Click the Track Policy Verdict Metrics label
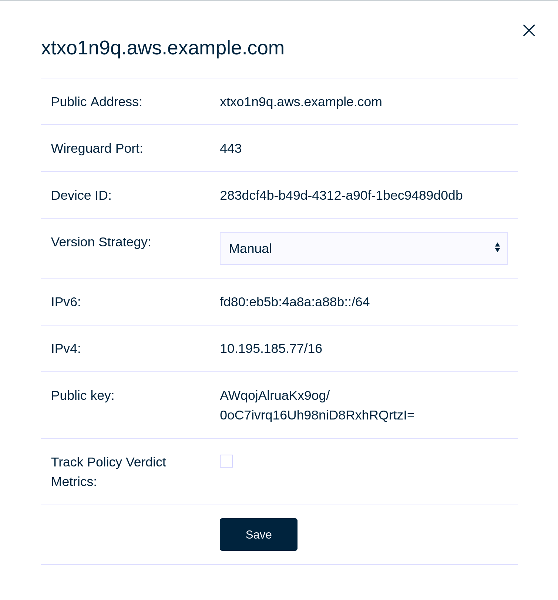 coord(108,471)
